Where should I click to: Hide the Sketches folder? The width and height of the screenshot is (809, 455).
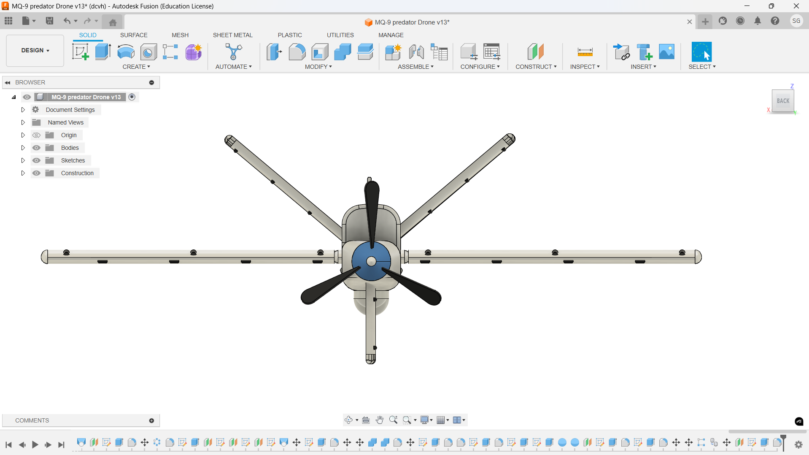[36, 160]
